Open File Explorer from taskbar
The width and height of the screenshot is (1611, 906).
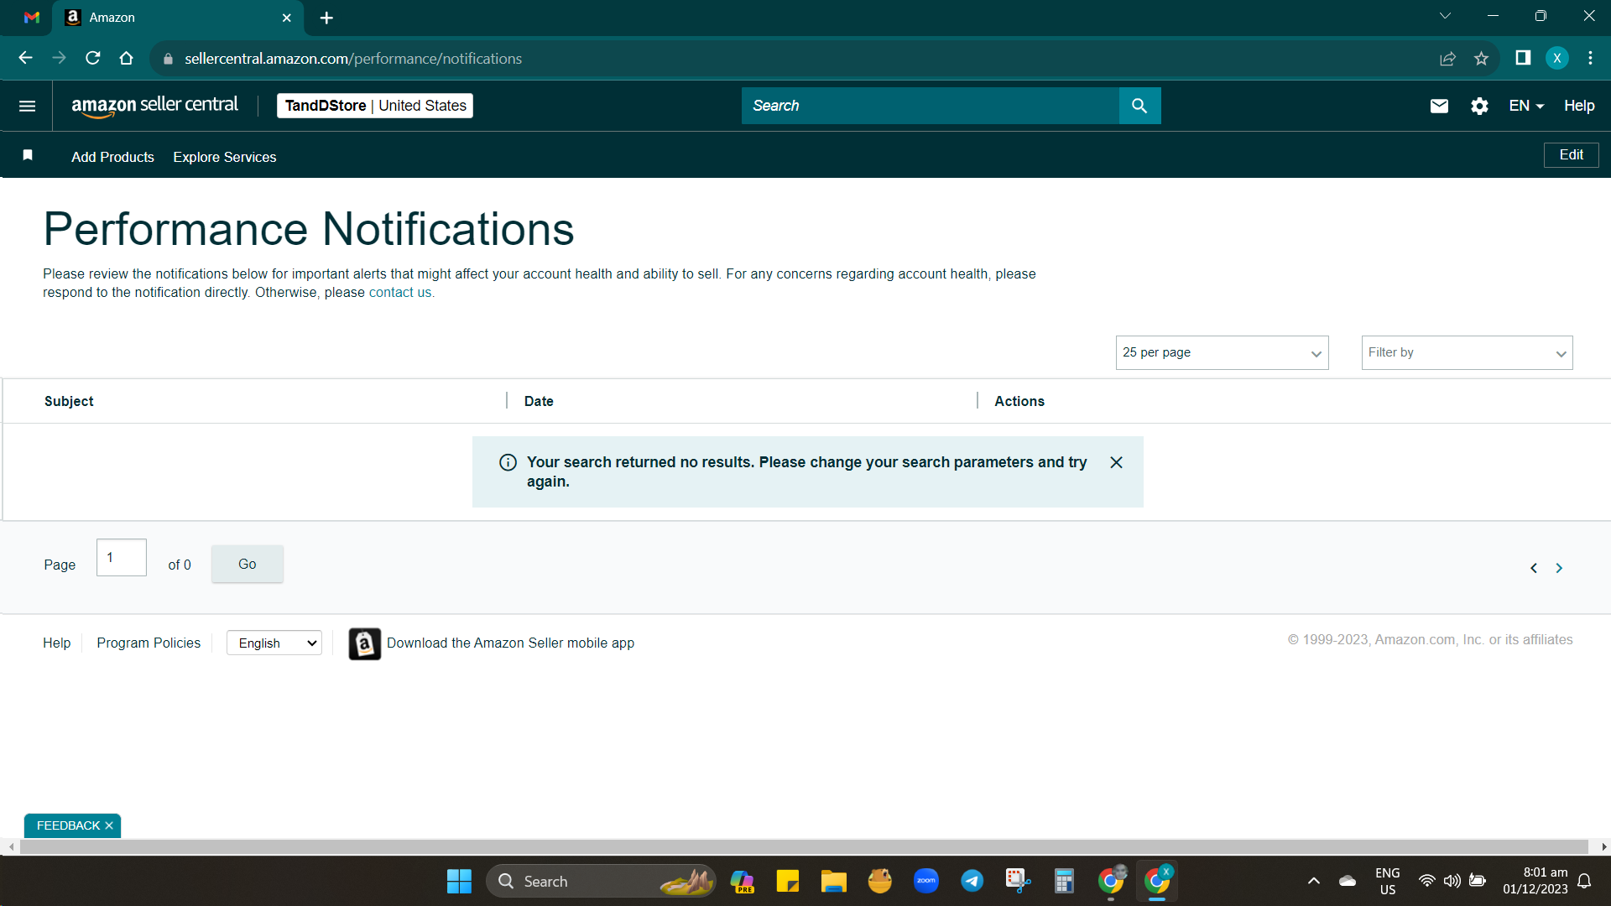(833, 881)
